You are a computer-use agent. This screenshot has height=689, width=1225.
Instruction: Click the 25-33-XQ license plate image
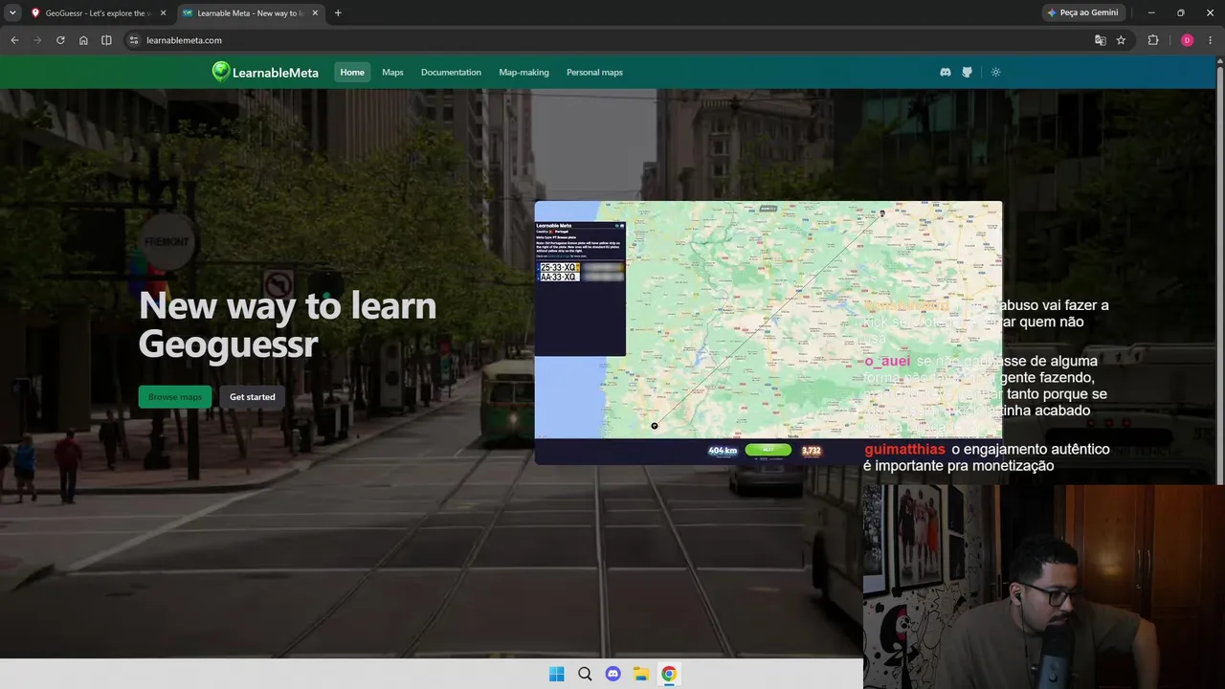tap(559, 267)
